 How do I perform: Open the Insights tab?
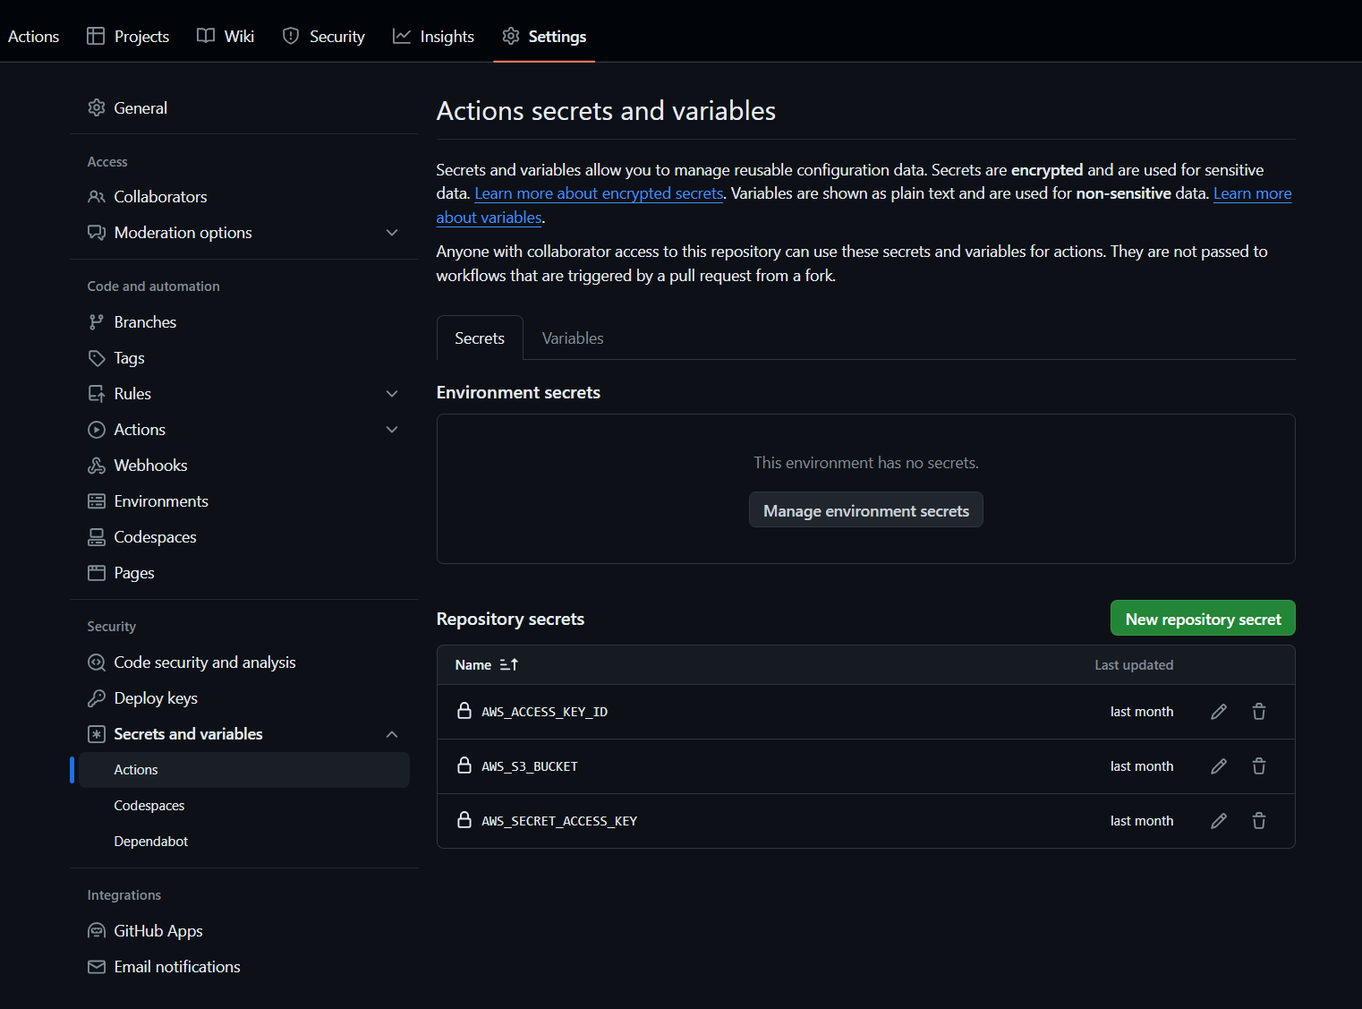(433, 36)
